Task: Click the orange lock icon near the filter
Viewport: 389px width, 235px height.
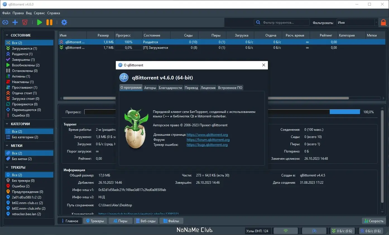Action: (383, 22)
